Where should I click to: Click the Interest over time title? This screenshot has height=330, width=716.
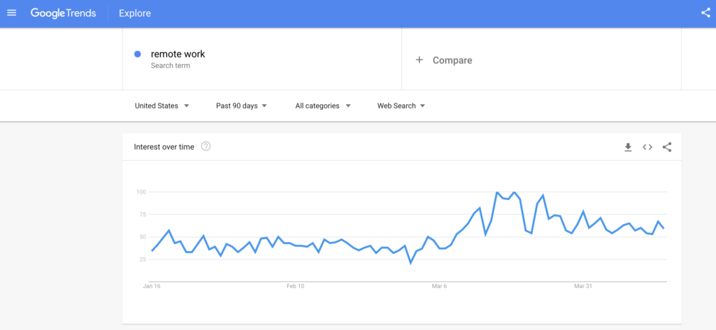[x=164, y=147]
